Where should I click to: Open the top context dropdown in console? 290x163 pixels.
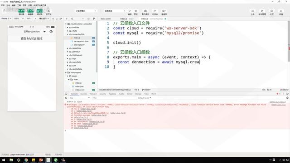pos(80,98)
